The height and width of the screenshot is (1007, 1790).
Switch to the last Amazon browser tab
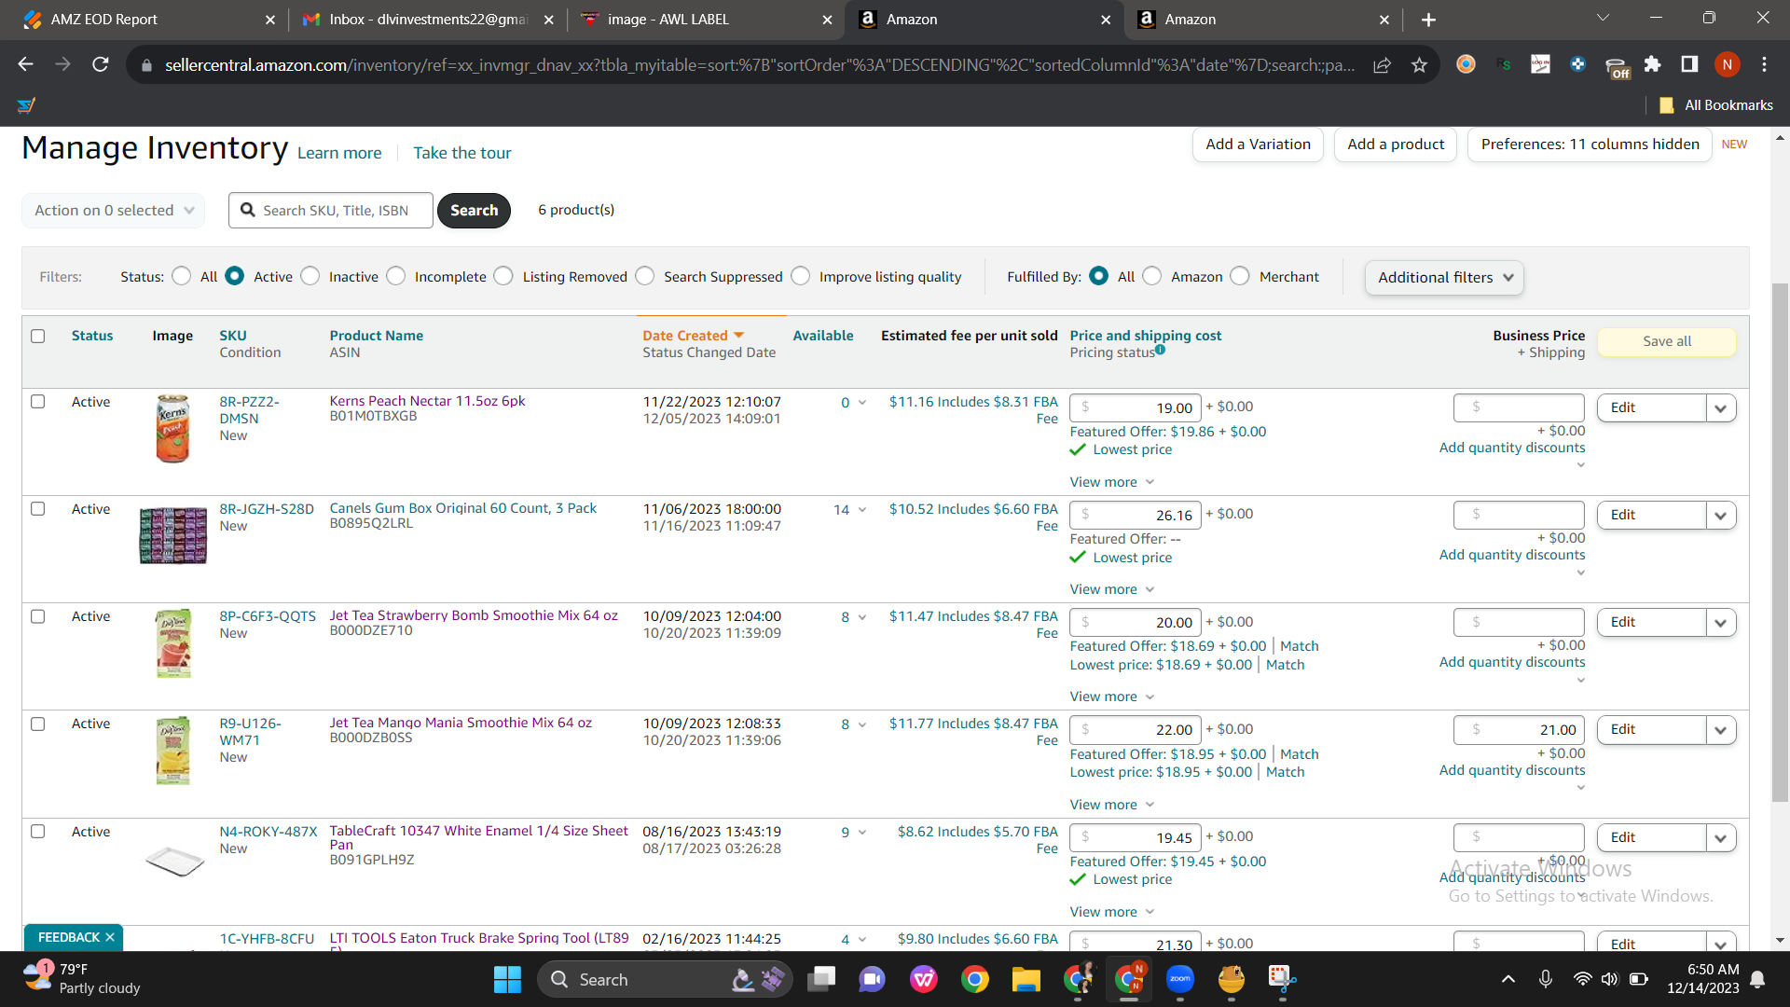tap(1263, 20)
